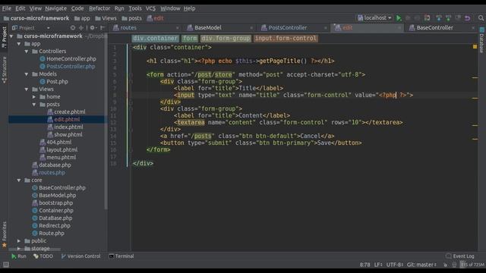
Task: Click the undo/revert purple arrow icon
Action: coord(468,18)
